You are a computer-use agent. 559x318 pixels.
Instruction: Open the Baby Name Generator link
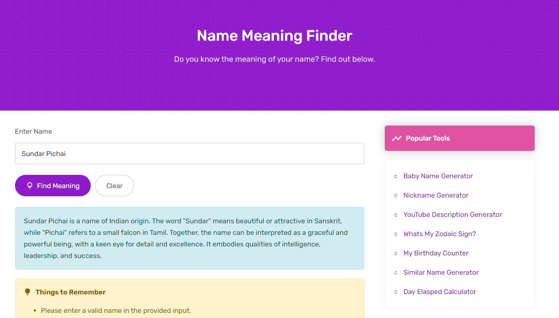click(438, 176)
